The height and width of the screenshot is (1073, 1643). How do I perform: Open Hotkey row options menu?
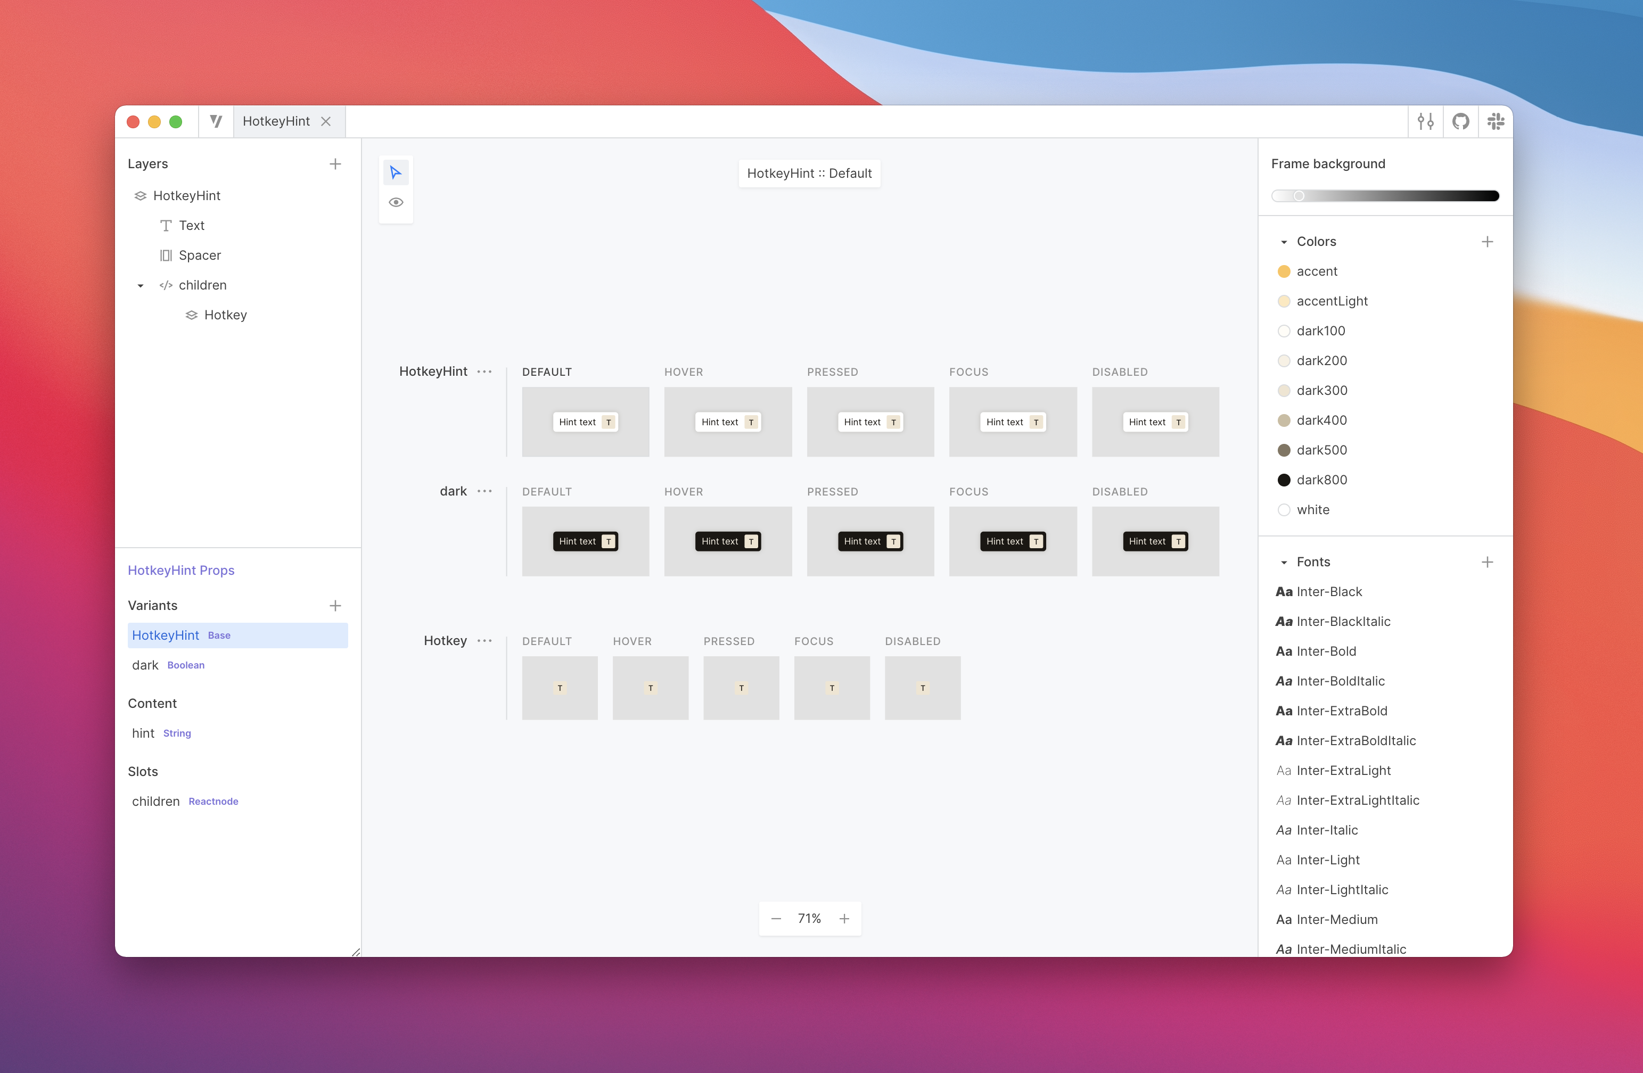[484, 641]
